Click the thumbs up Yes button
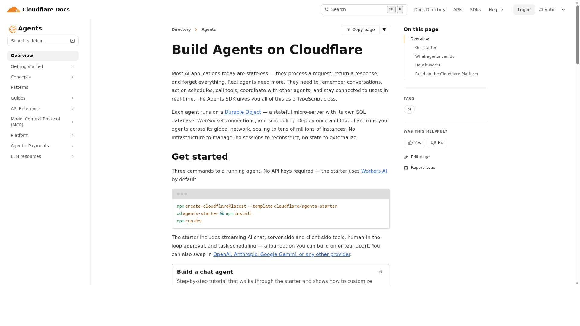 (x=414, y=143)
